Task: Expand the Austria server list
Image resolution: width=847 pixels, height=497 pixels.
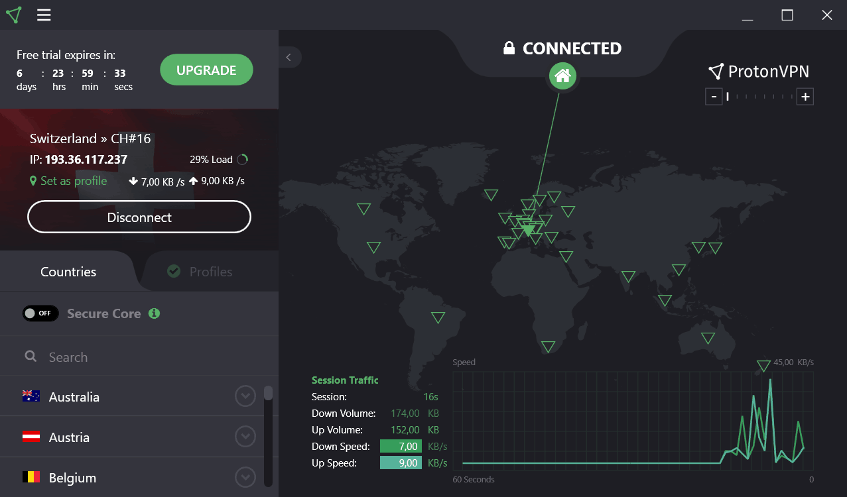Action: (245, 437)
